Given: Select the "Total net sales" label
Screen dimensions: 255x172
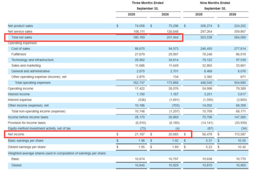Looking at the screenshot, I should tap(22, 37).
